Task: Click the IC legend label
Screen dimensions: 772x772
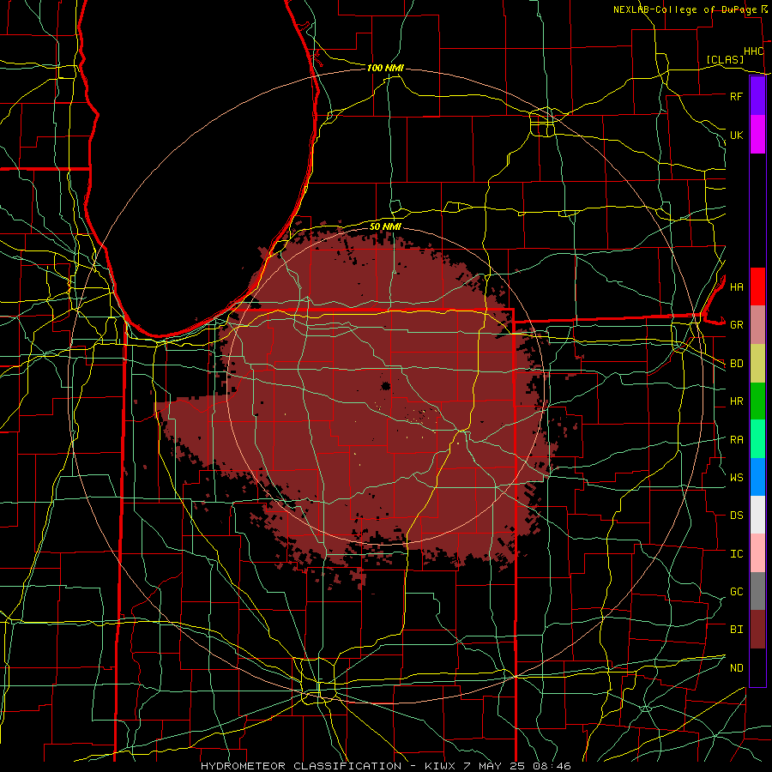Action: (x=736, y=554)
